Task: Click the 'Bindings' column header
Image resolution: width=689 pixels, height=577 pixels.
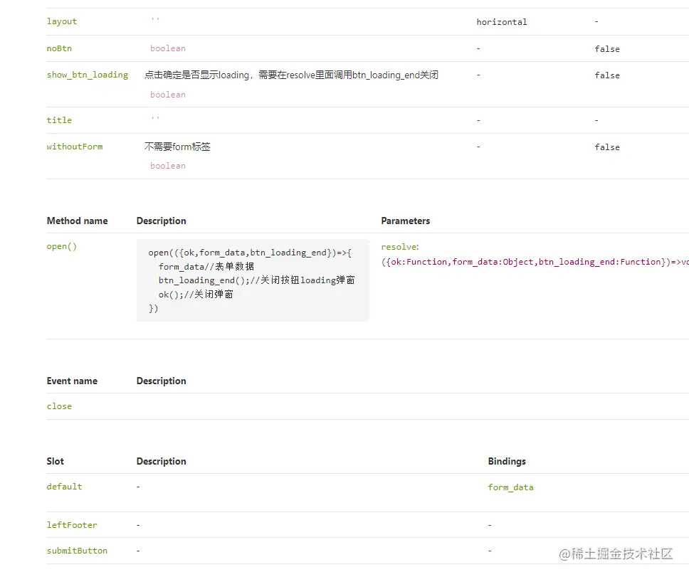Action: [507, 462]
